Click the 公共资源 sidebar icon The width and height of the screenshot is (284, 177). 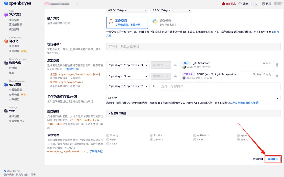point(6,84)
